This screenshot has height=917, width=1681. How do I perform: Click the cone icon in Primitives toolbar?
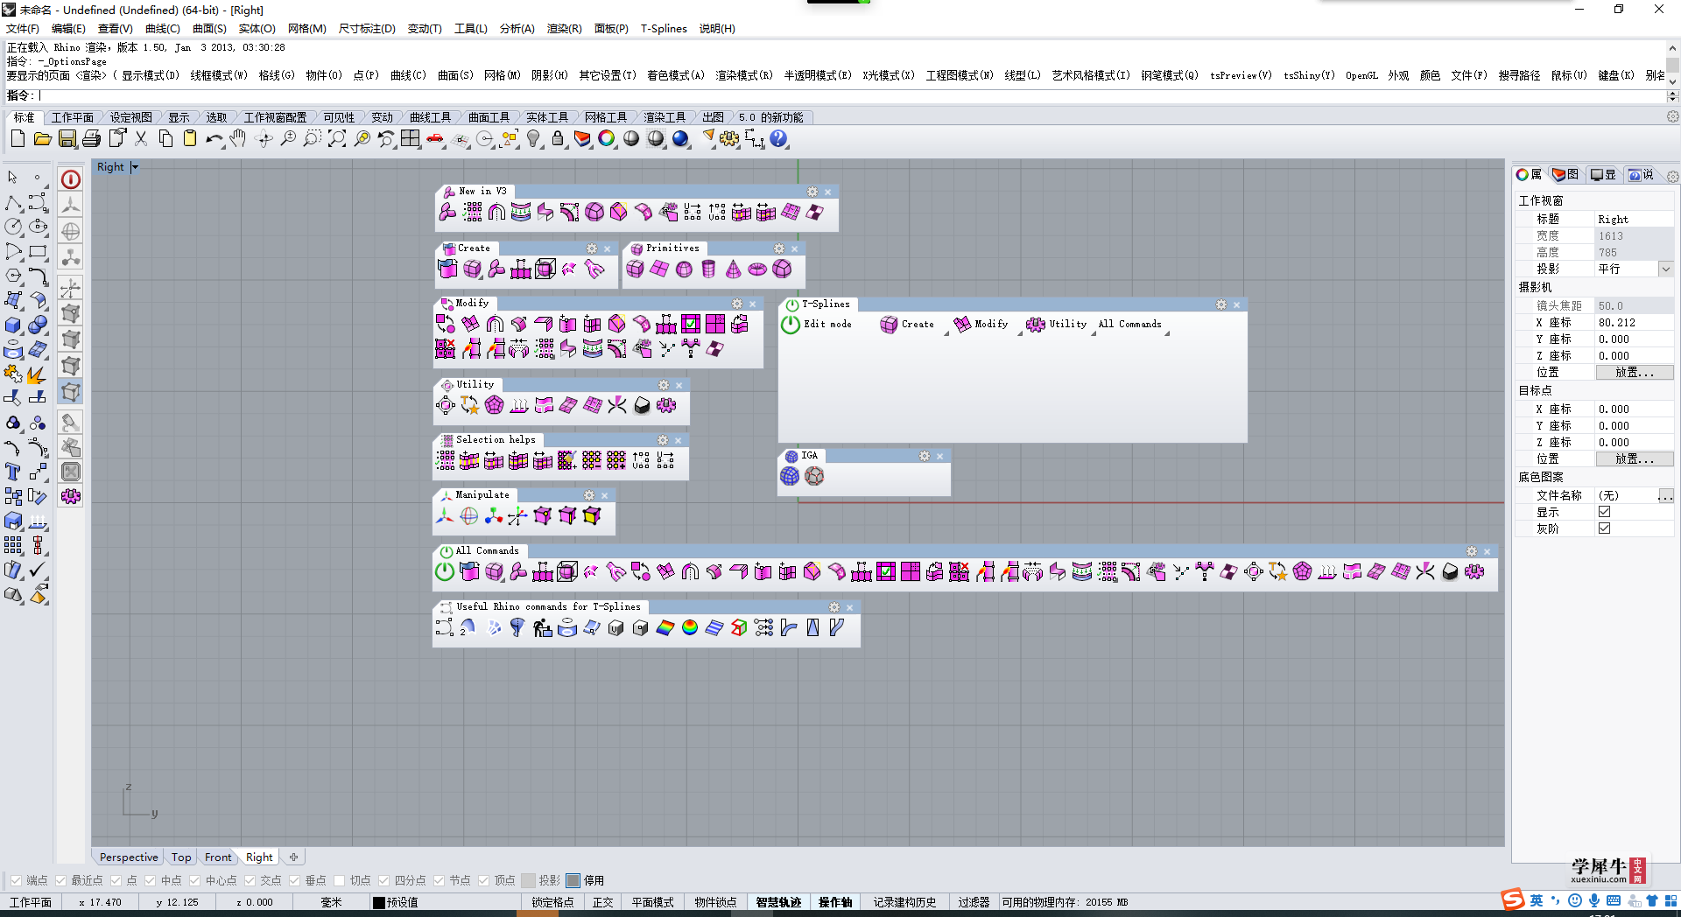(x=733, y=269)
